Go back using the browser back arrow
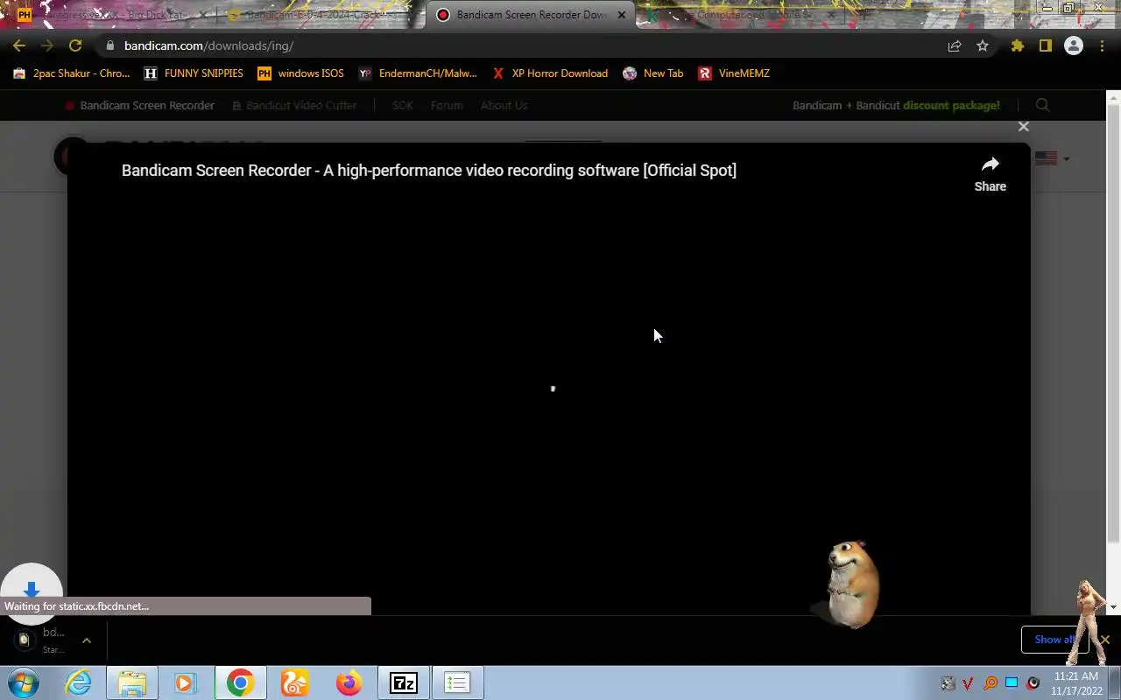1121x700 pixels. coord(19,45)
